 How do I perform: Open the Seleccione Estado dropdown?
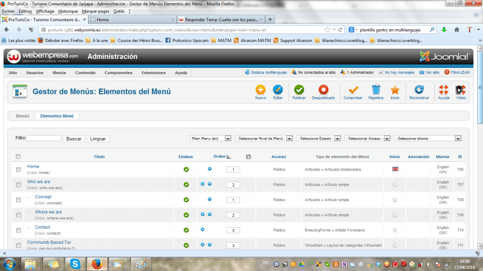tap(318, 139)
